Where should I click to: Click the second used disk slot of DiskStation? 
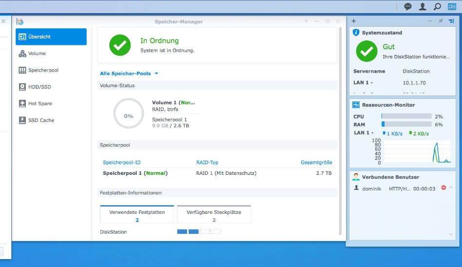193,231
